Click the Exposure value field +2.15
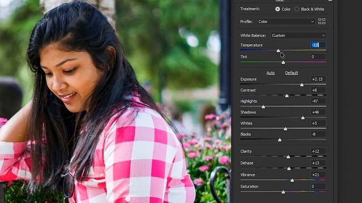The width and height of the screenshot is (362, 203). click(x=318, y=79)
